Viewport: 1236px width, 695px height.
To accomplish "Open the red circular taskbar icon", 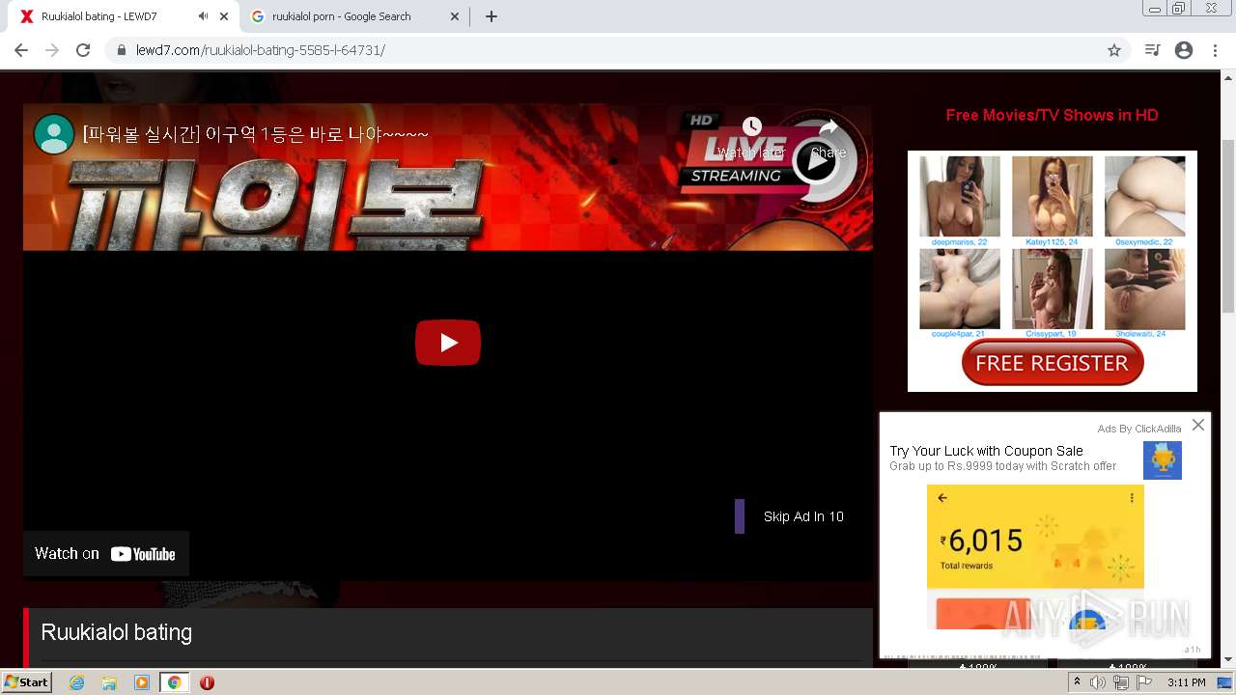I will point(207,682).
